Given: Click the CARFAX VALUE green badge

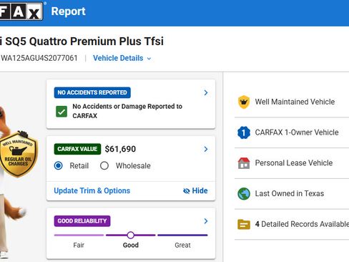Looking at the screenshot, I should click(77, 149).
